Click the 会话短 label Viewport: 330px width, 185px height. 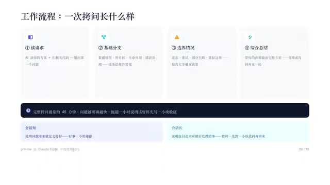coord(30,128)
